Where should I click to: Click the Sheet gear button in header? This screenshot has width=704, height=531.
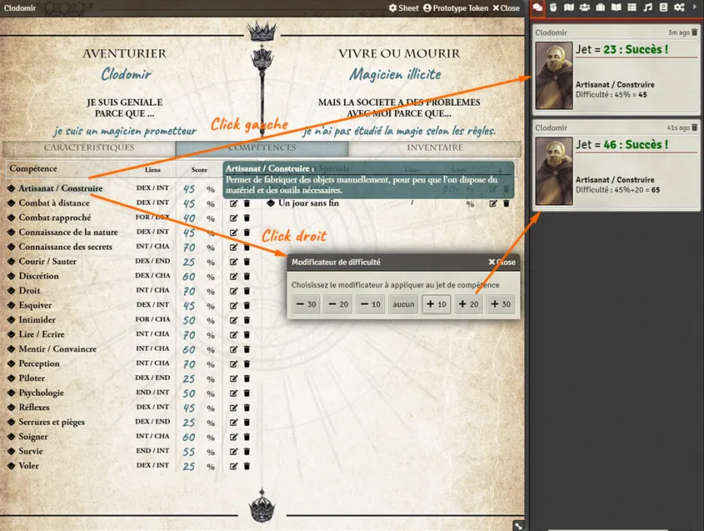403,8
